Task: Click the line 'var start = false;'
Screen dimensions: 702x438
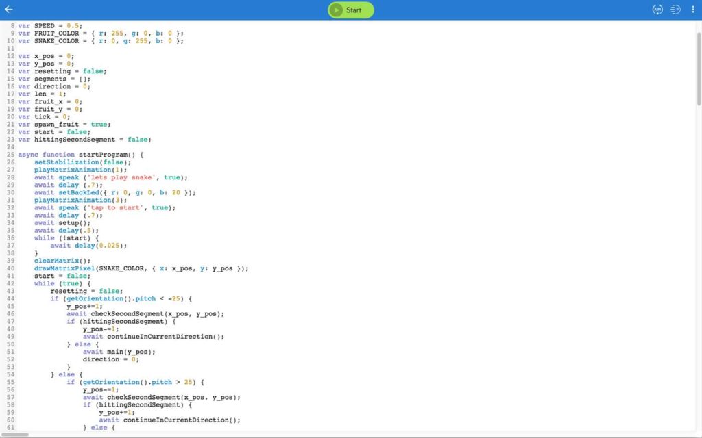Action: (x=54, y=132)
